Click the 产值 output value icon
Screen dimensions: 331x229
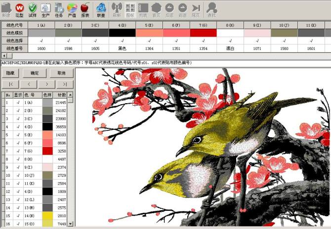click(72, 9)
